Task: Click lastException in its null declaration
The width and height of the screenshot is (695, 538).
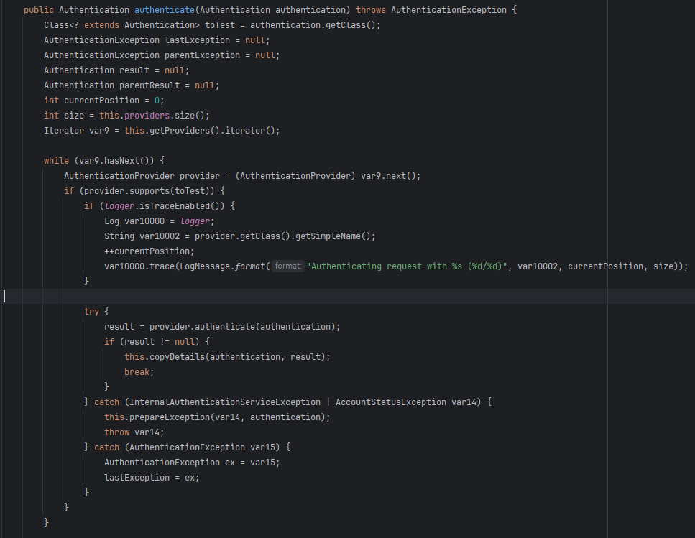Action: (197, 40)
